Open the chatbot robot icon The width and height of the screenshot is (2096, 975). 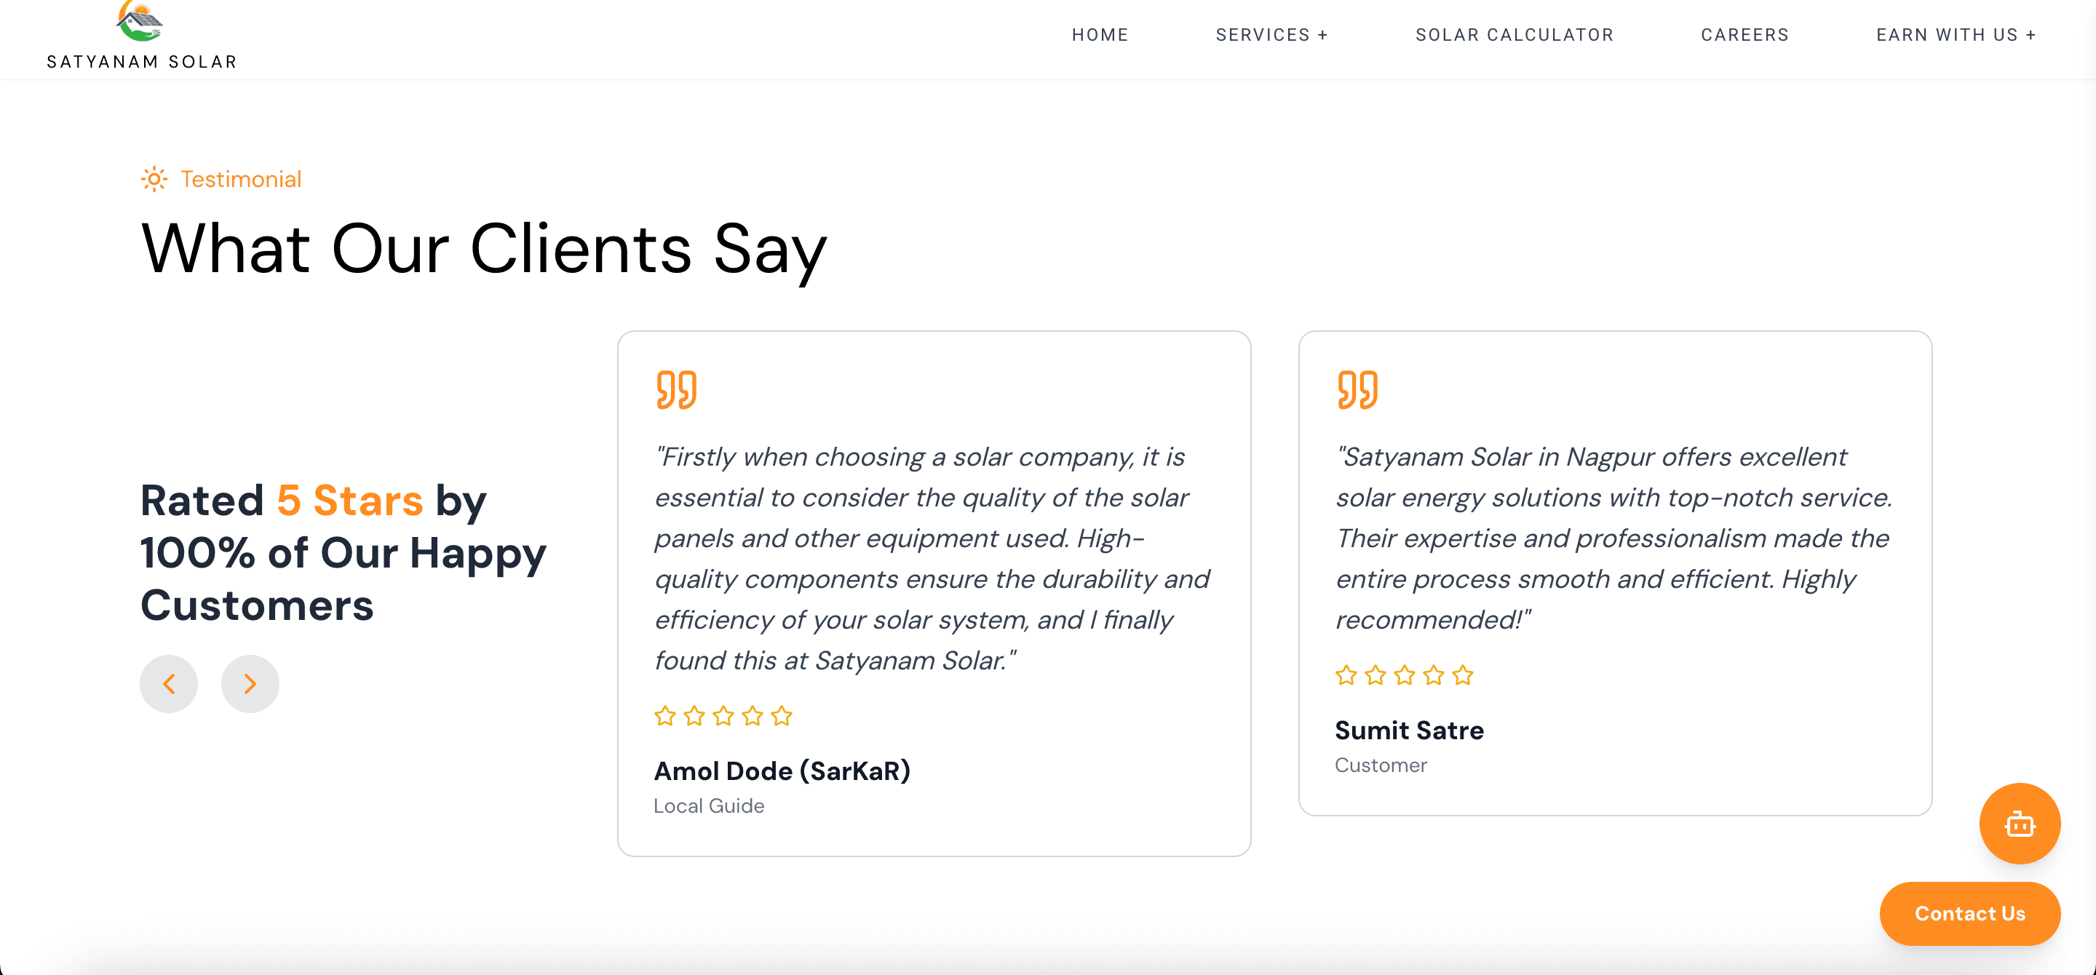[2020, 823]
